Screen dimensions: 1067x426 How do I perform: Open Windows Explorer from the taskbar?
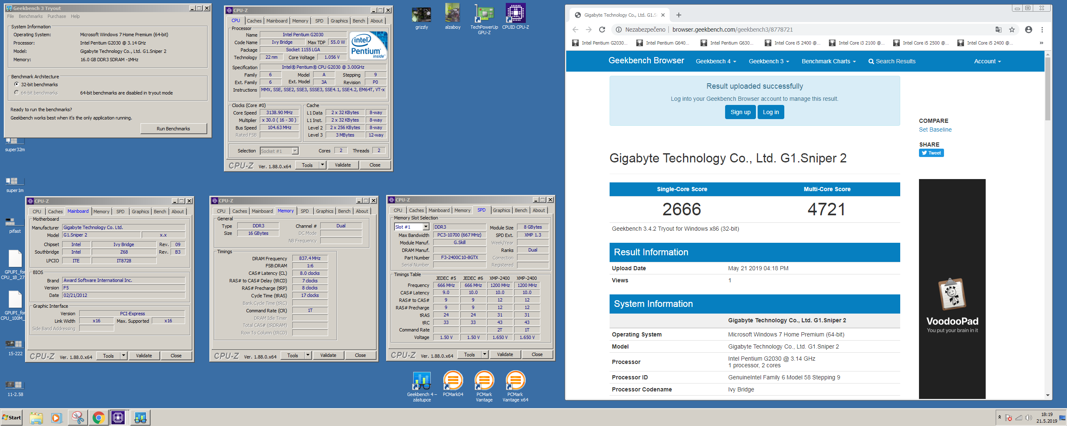[36, 417]
